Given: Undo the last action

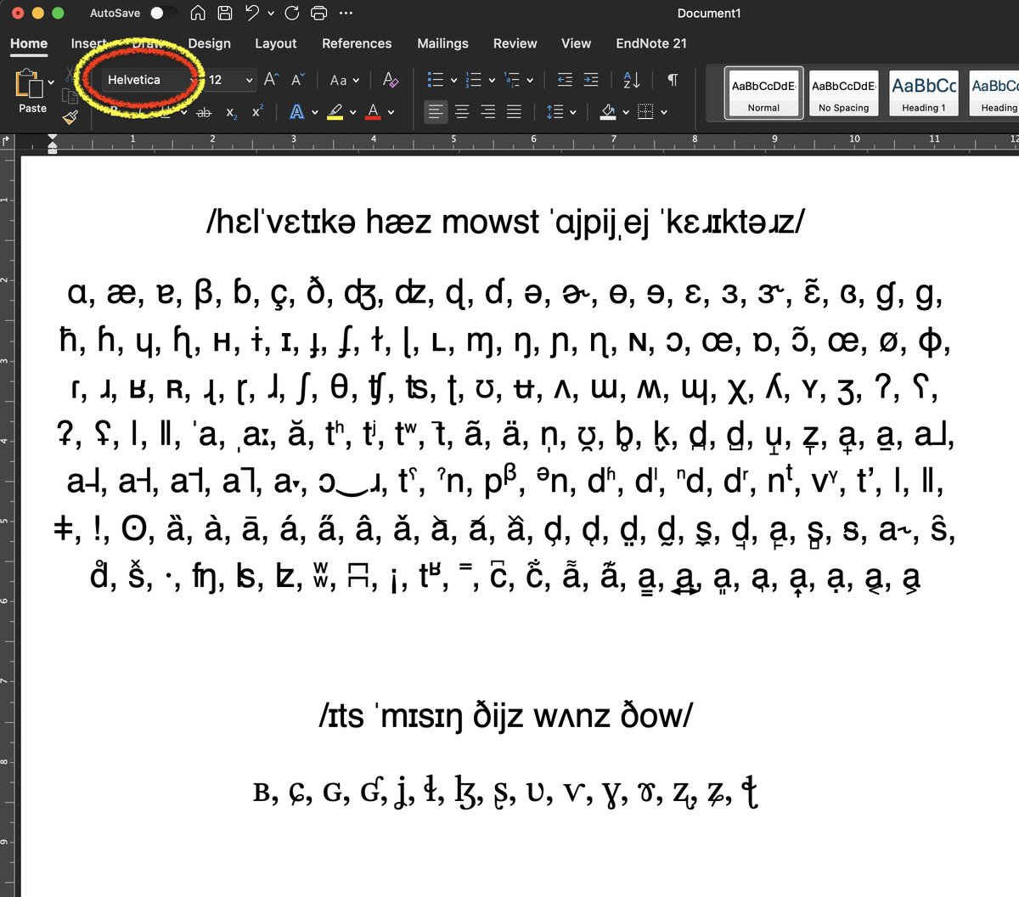Looking at the screenshot, I should click(252, 13).
